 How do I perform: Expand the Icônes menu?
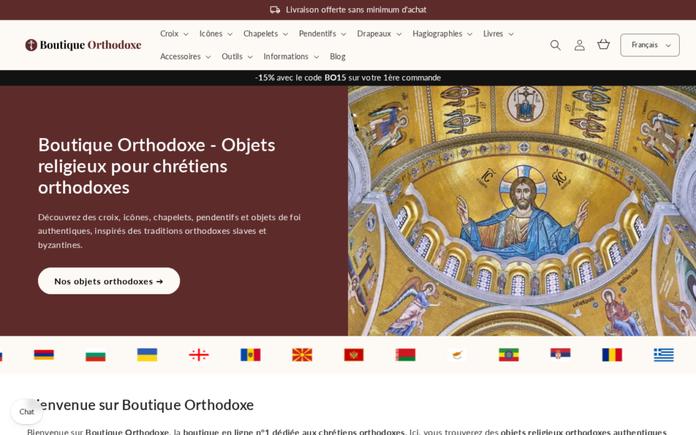[x=215, y=34]
